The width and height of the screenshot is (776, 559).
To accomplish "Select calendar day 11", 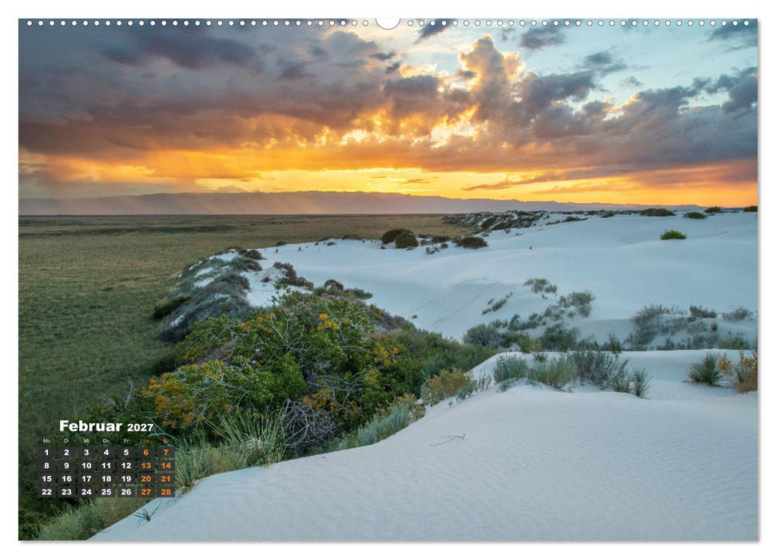I will click(106, 466).
